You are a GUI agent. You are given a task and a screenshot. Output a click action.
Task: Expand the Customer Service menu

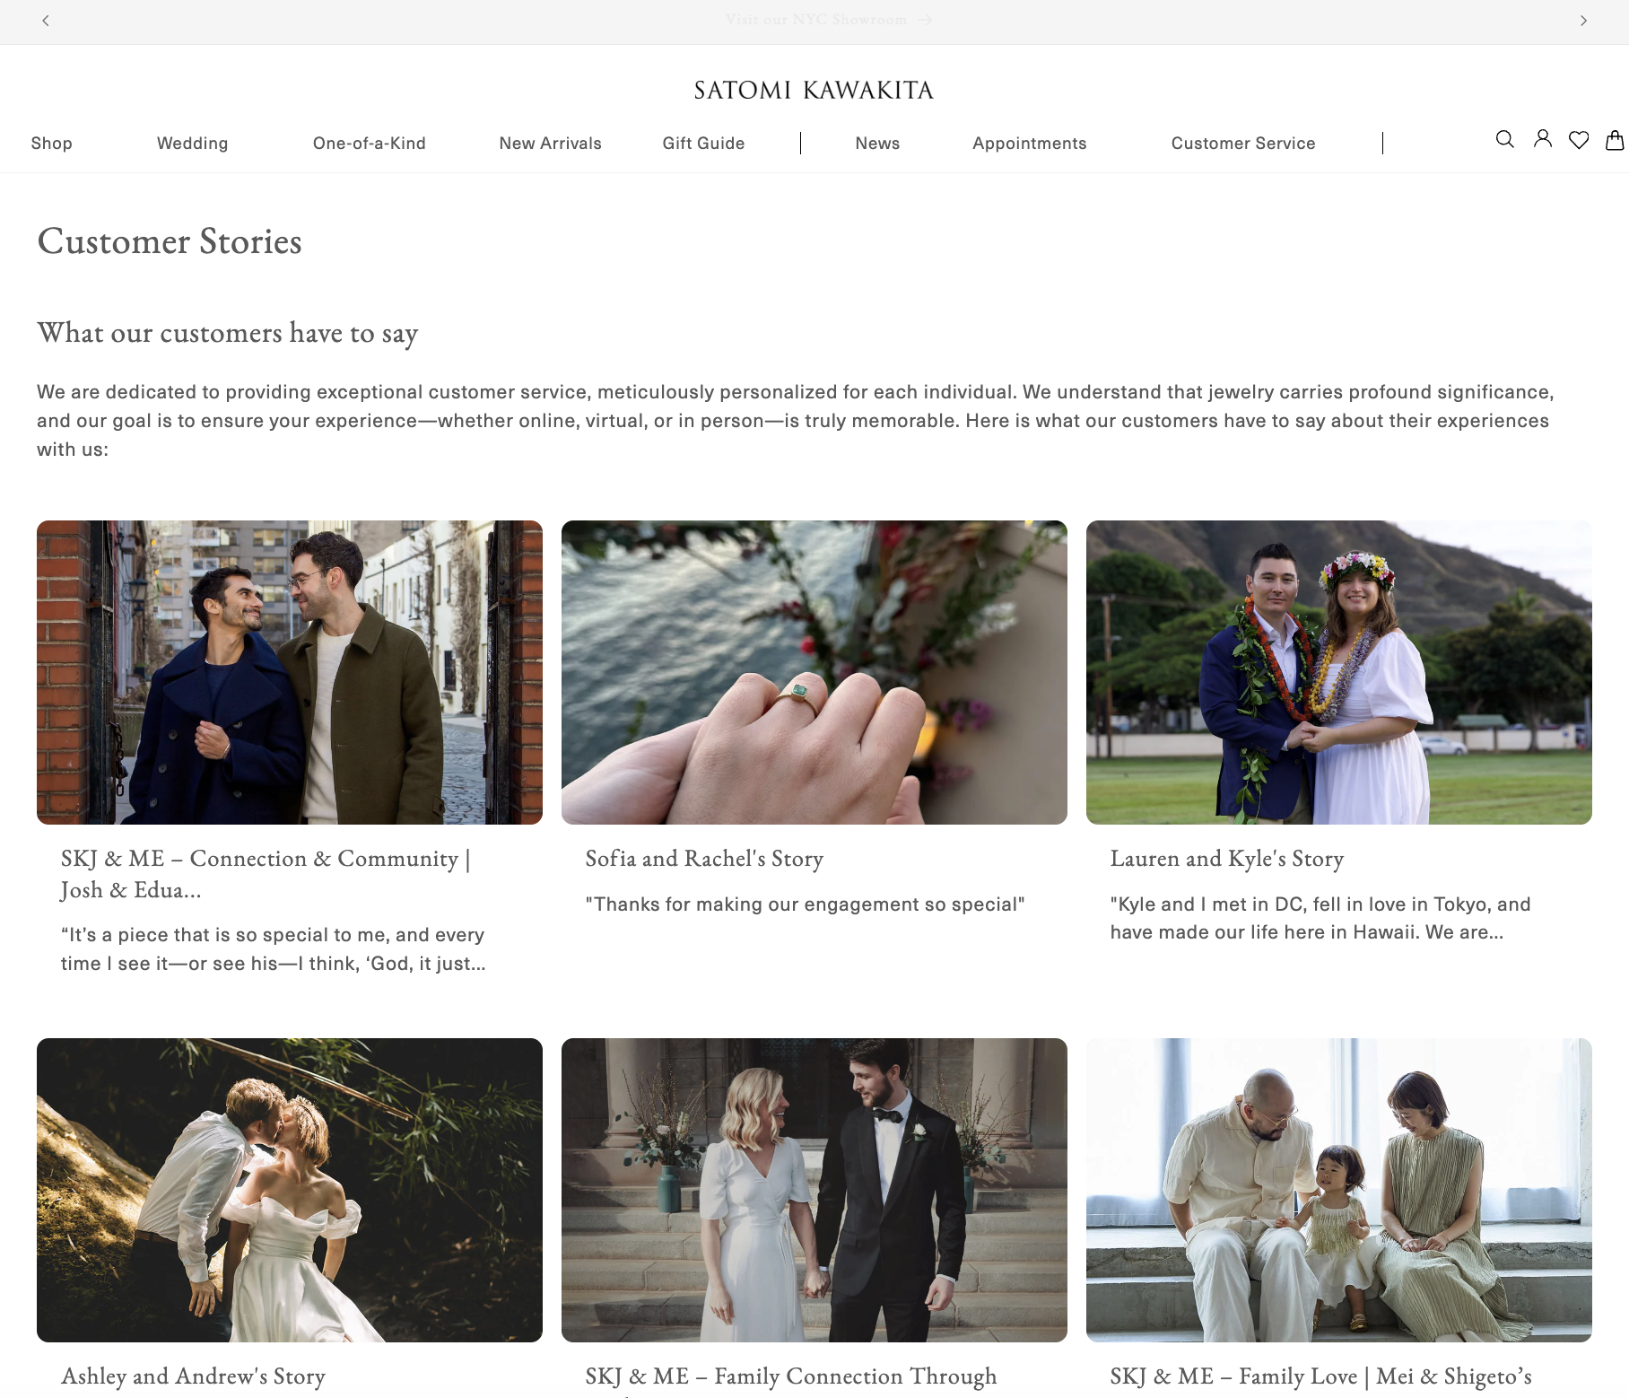click(x=1242, y=144)
